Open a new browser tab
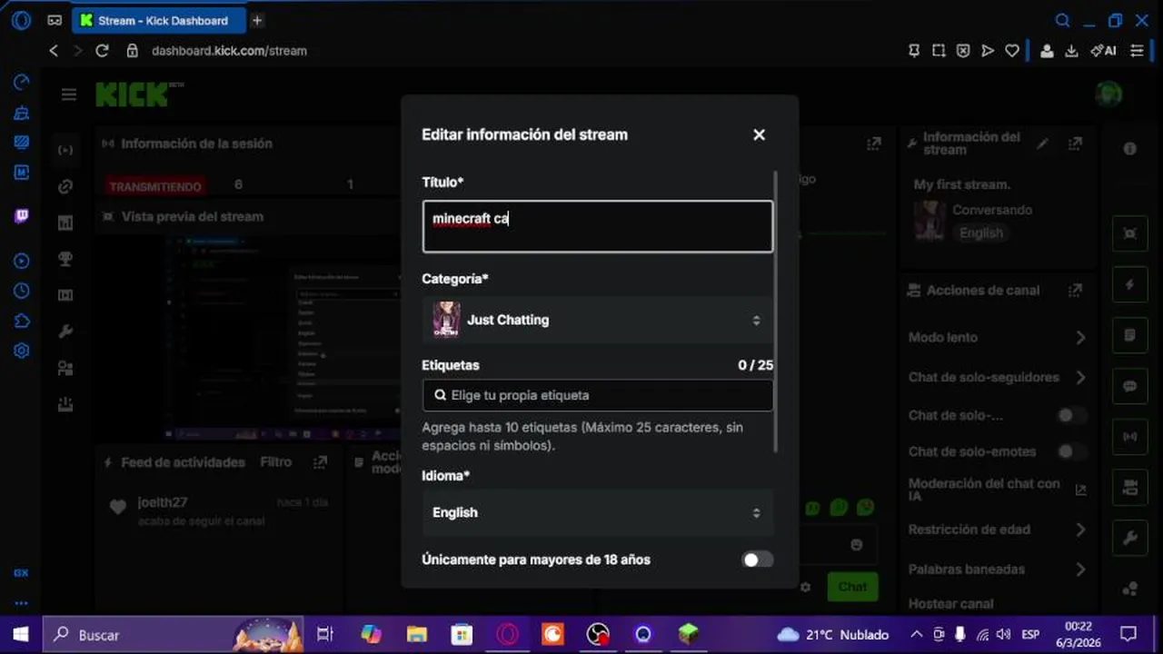This screenshot has width=1163, height=654. (x=257, y=20)
